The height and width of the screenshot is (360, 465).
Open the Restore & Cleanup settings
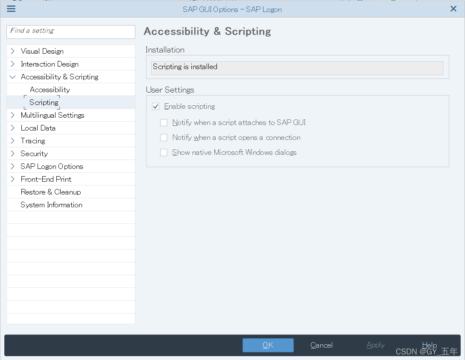[x=50, y=192]
